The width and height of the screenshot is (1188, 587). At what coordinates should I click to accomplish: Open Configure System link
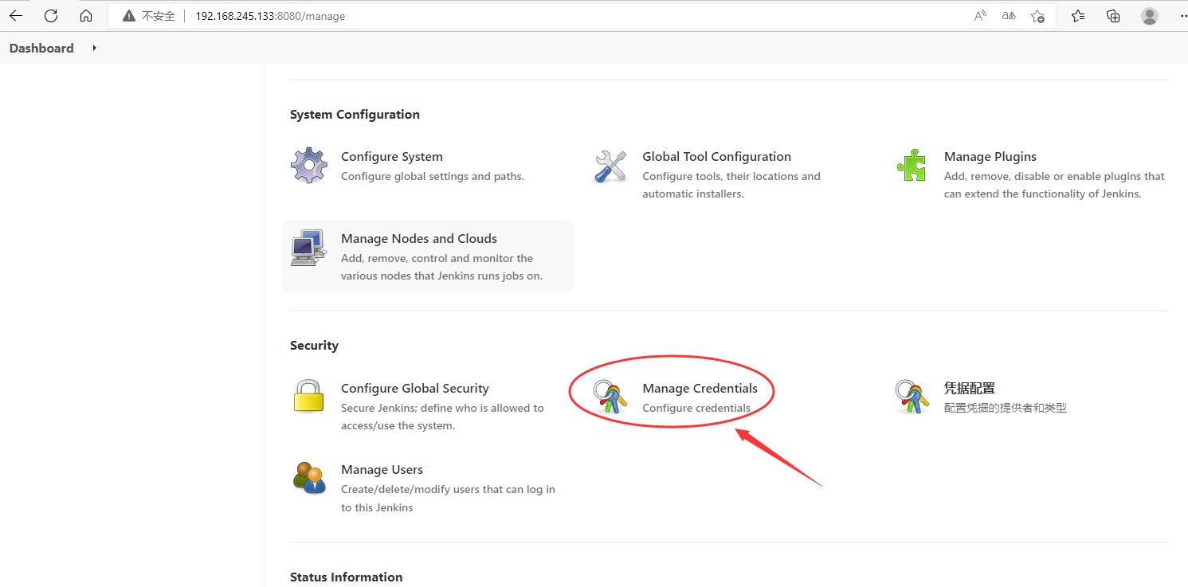pyautogui.click(x=392, y=157)
